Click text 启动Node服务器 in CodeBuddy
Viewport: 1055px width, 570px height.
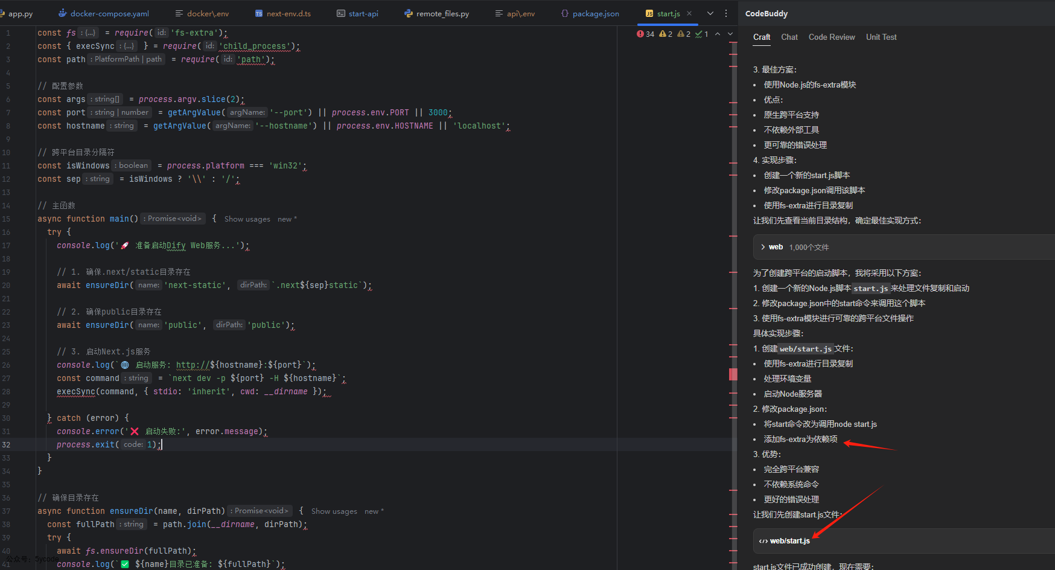tap(792, 394)
